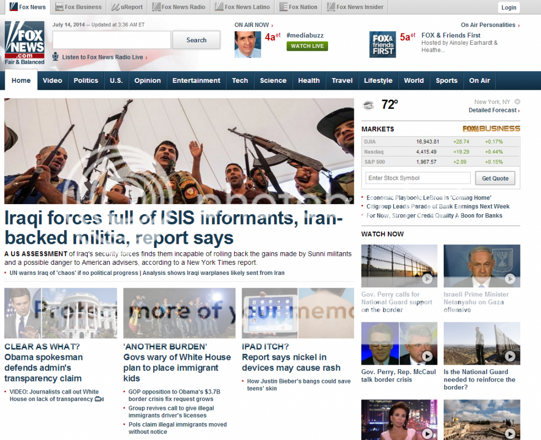Click video camera icon after transparency link
541x440 pixels.
point(99,399)
